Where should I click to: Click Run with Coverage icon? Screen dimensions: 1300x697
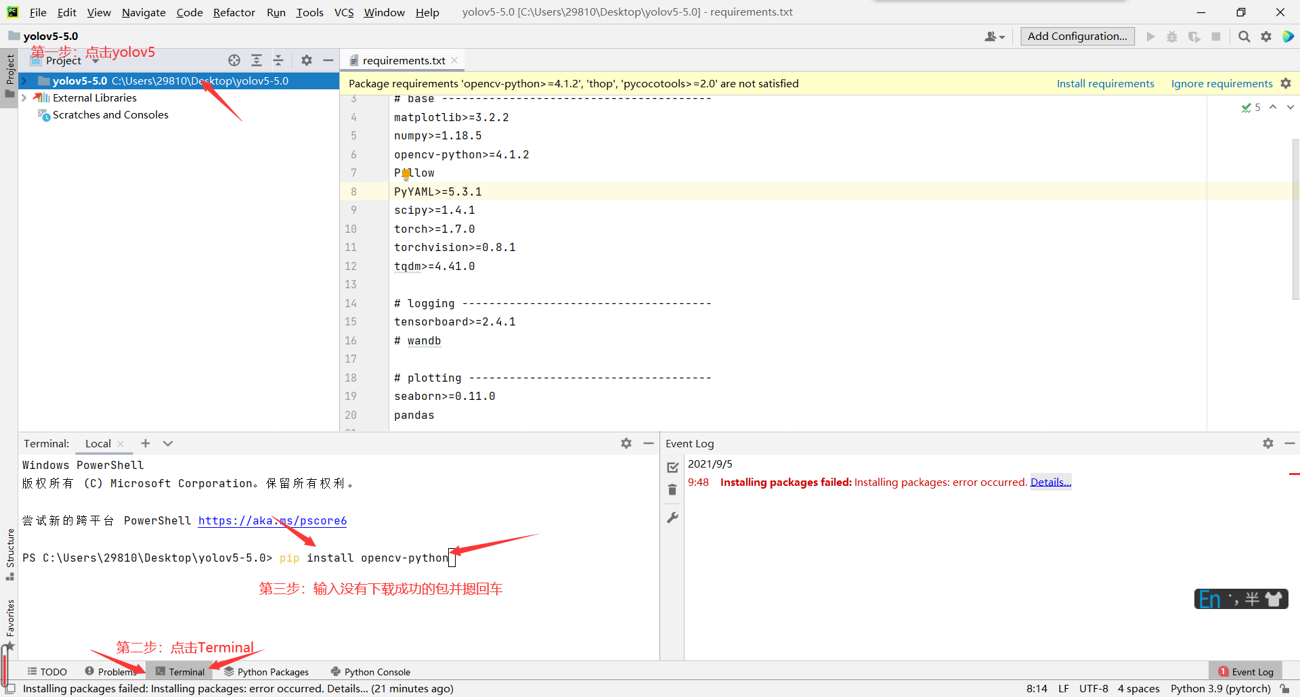point(1194,37)
